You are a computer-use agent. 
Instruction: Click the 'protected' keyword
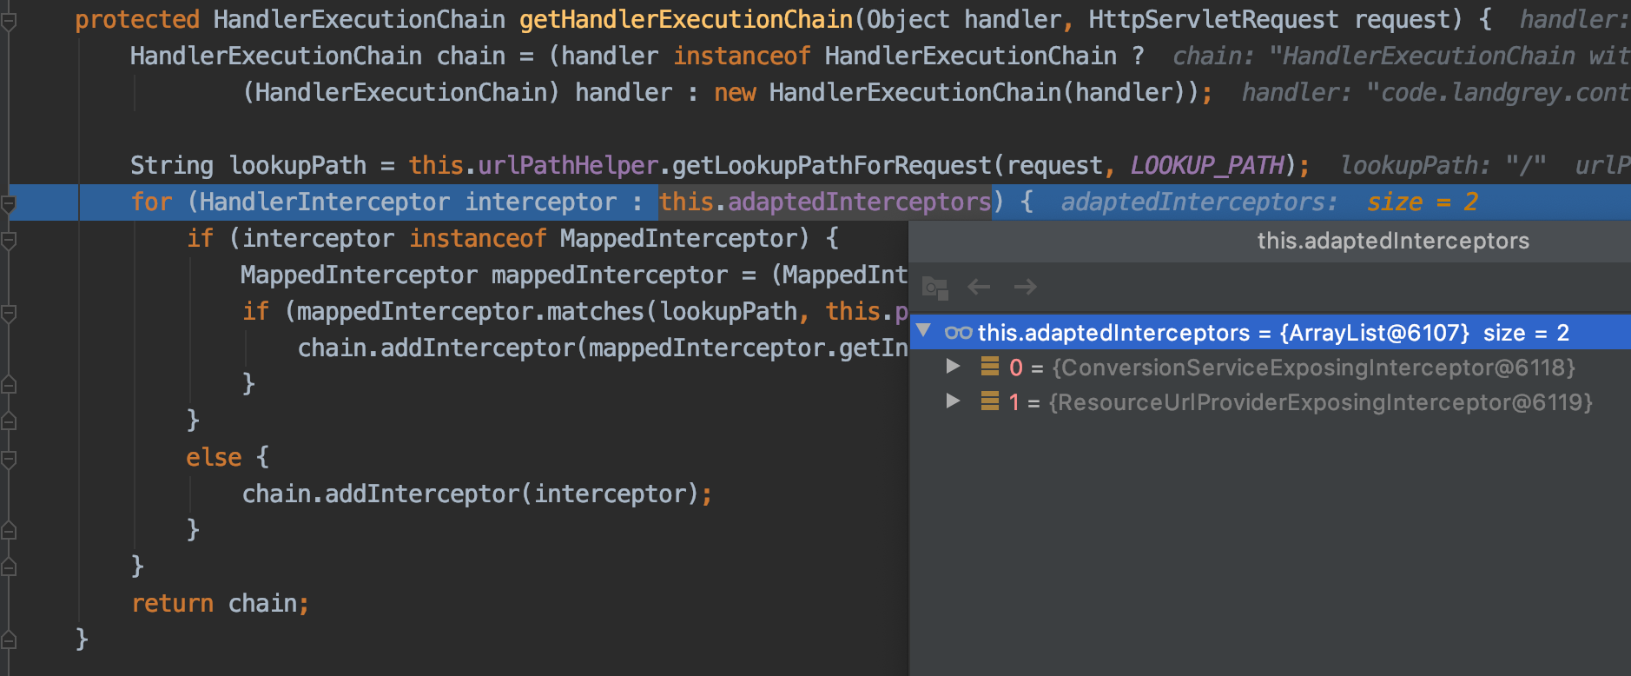(x=137, y=19)
